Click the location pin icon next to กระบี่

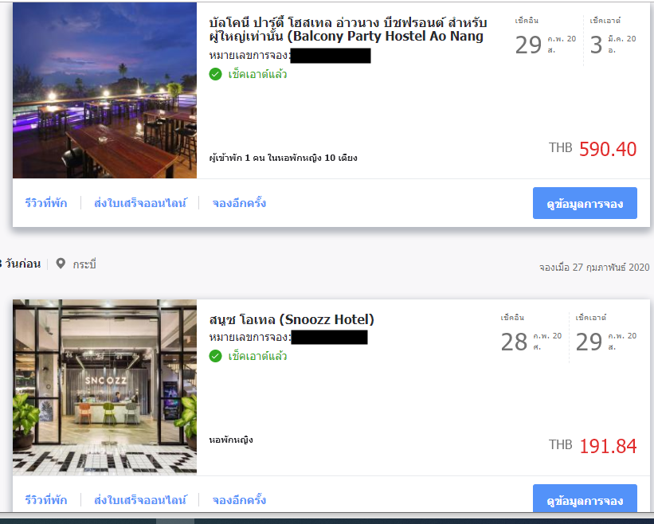[61, 264]
